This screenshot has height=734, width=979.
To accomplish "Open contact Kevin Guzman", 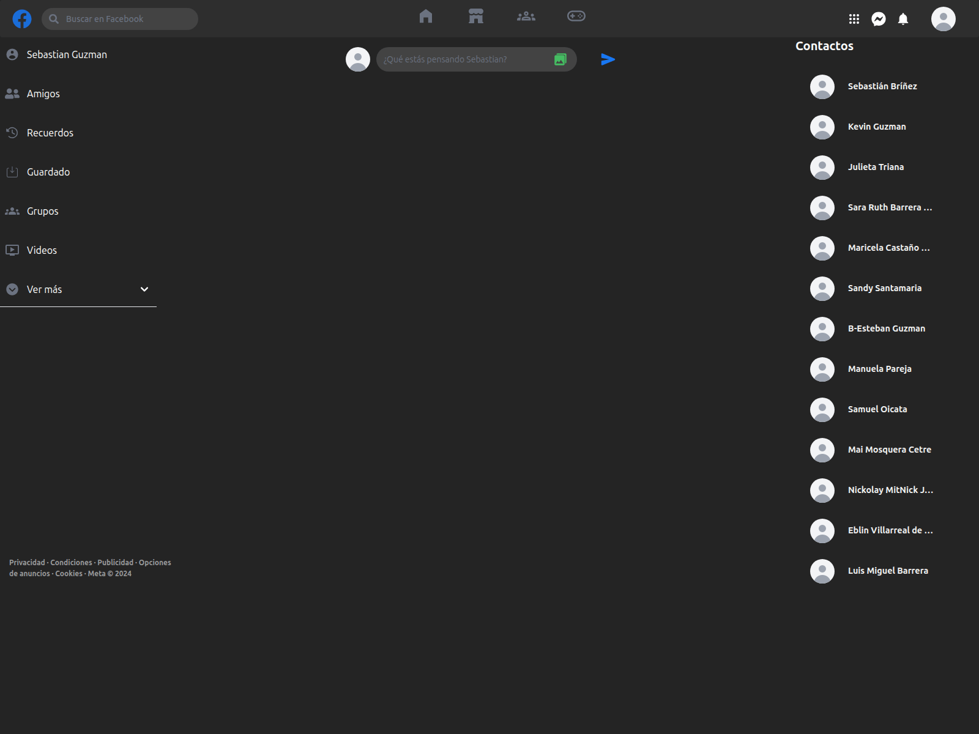I will 877,127.
